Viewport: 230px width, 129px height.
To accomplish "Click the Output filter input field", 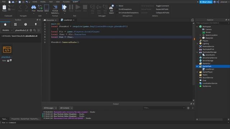I will coord(164,108).
